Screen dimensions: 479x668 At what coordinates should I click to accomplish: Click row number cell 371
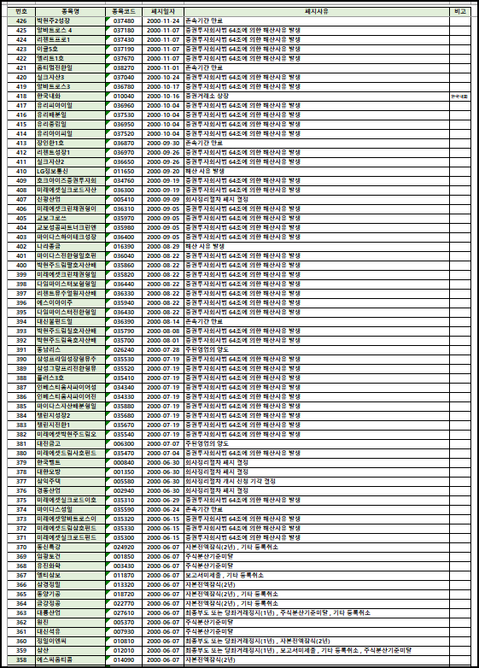tap(21, 537)
